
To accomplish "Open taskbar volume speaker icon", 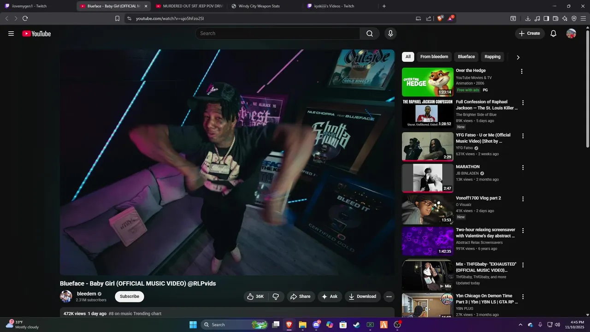I will (x=557, y=325).
